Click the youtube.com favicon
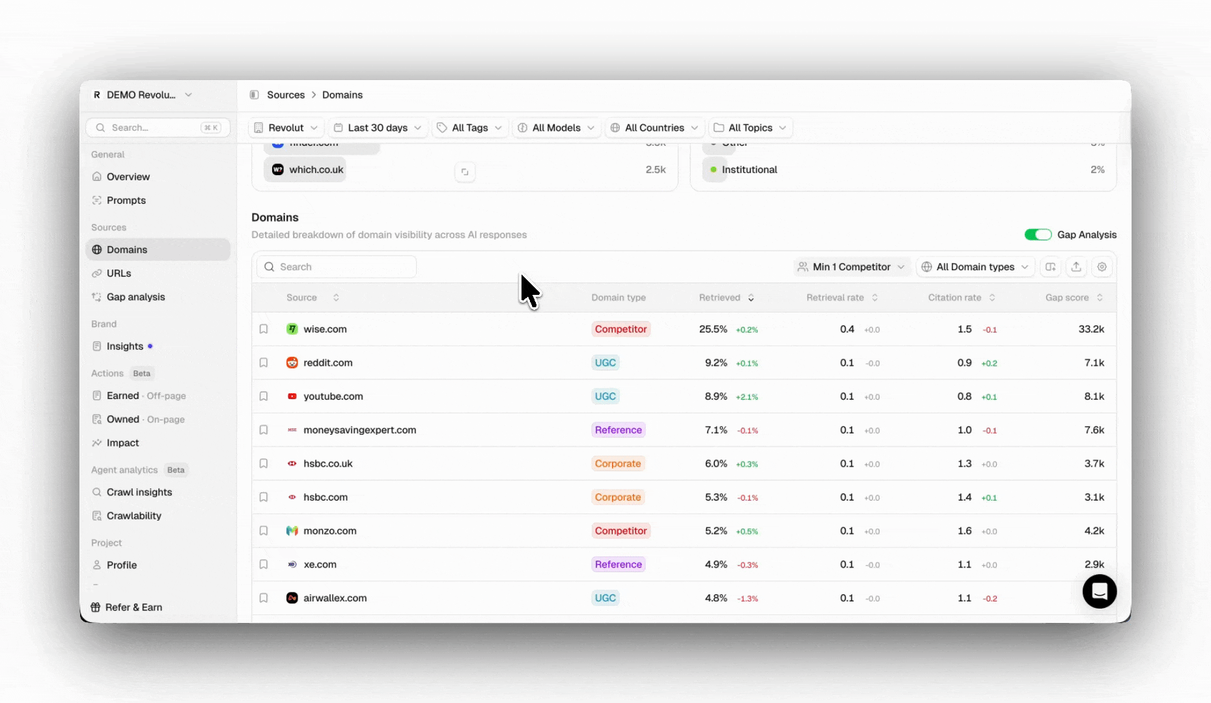This screenshot has height=703, width=1211. [292, 396]
